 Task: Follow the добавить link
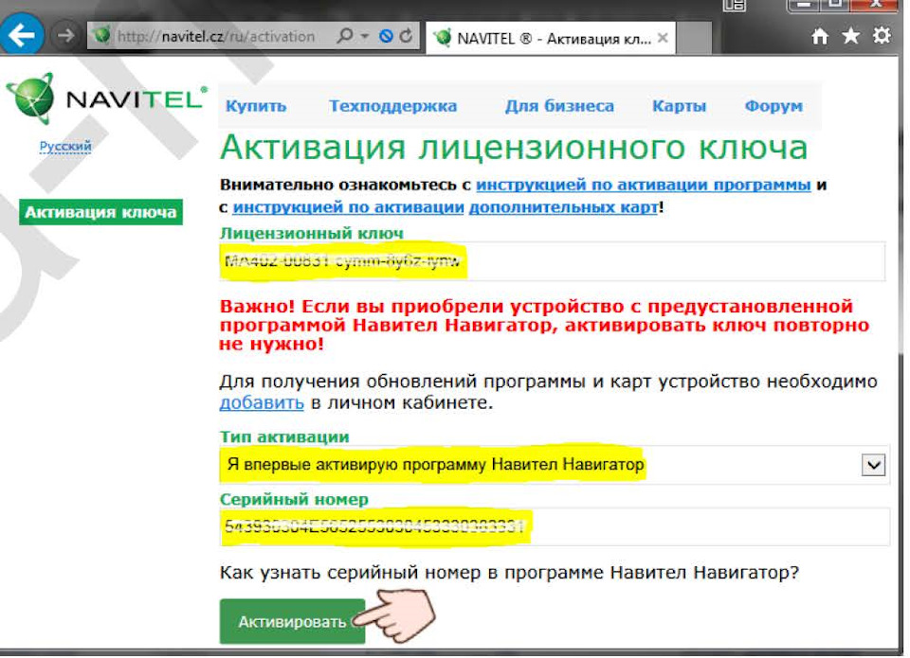(262, 402)
